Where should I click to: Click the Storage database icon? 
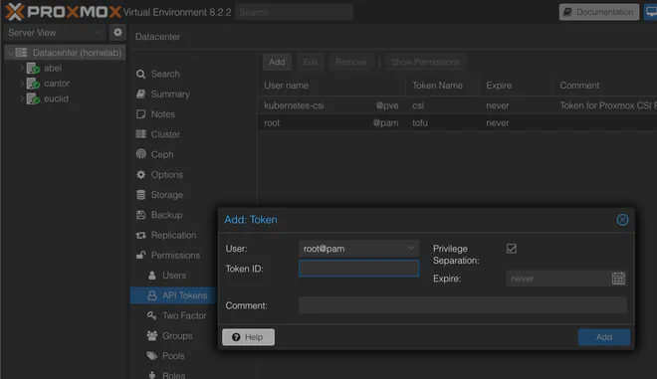pyautogui.click(x=140, y=195)
